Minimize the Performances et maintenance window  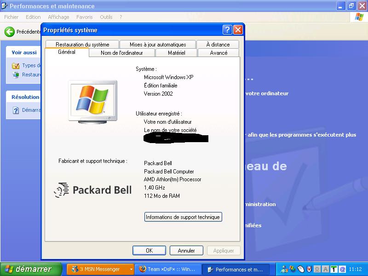(341, 6)
